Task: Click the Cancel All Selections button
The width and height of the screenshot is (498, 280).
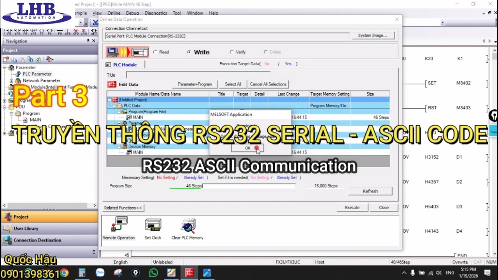Action: coord(268,84)
